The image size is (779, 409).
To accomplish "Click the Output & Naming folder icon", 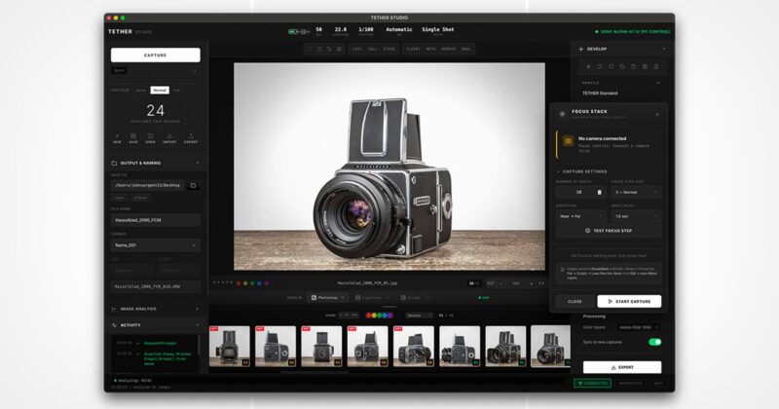I will point(114,163).
